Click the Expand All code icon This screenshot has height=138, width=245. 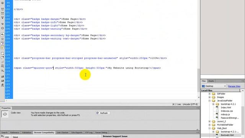[3, 18]
